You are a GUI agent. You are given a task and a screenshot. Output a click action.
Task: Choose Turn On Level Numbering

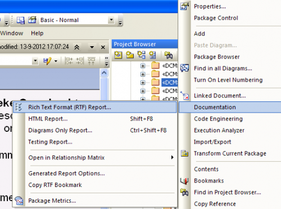pyautogui.click(x=230, y=80)
